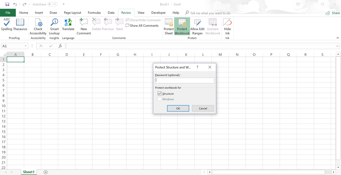Run the Spelling check

[x=7, y=25]
